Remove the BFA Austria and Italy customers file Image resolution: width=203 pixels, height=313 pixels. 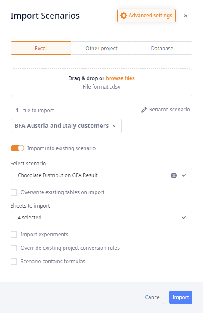[x=114, y=126]
